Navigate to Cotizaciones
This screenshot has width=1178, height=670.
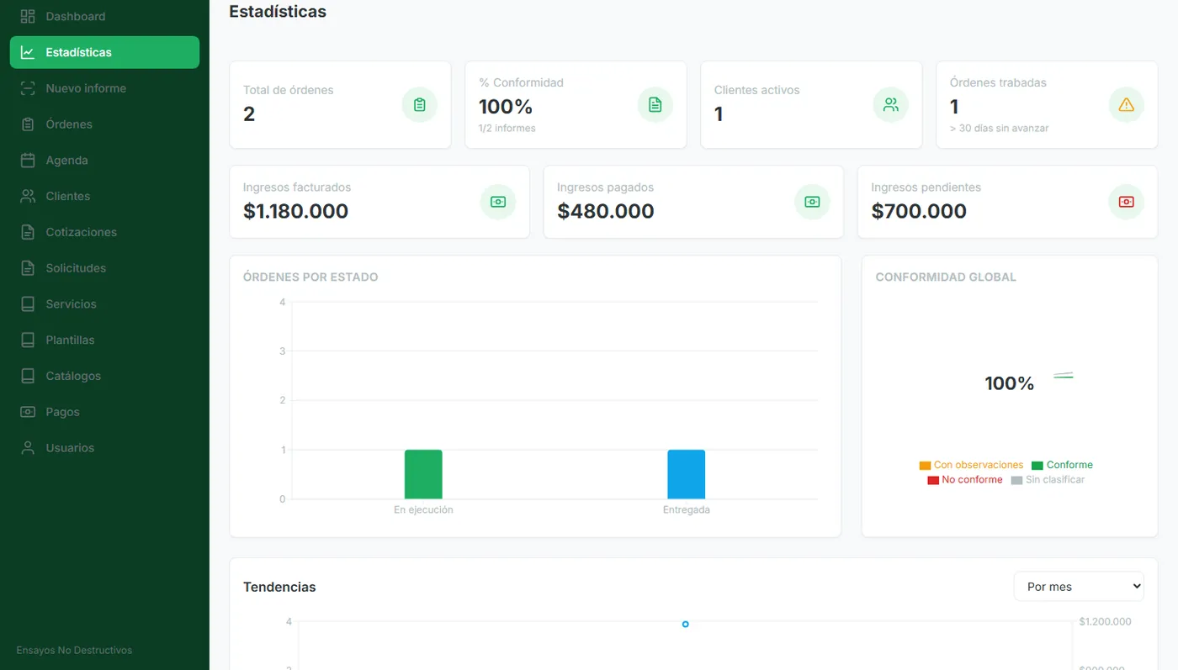pyautogui.click(x=104, y=232)
